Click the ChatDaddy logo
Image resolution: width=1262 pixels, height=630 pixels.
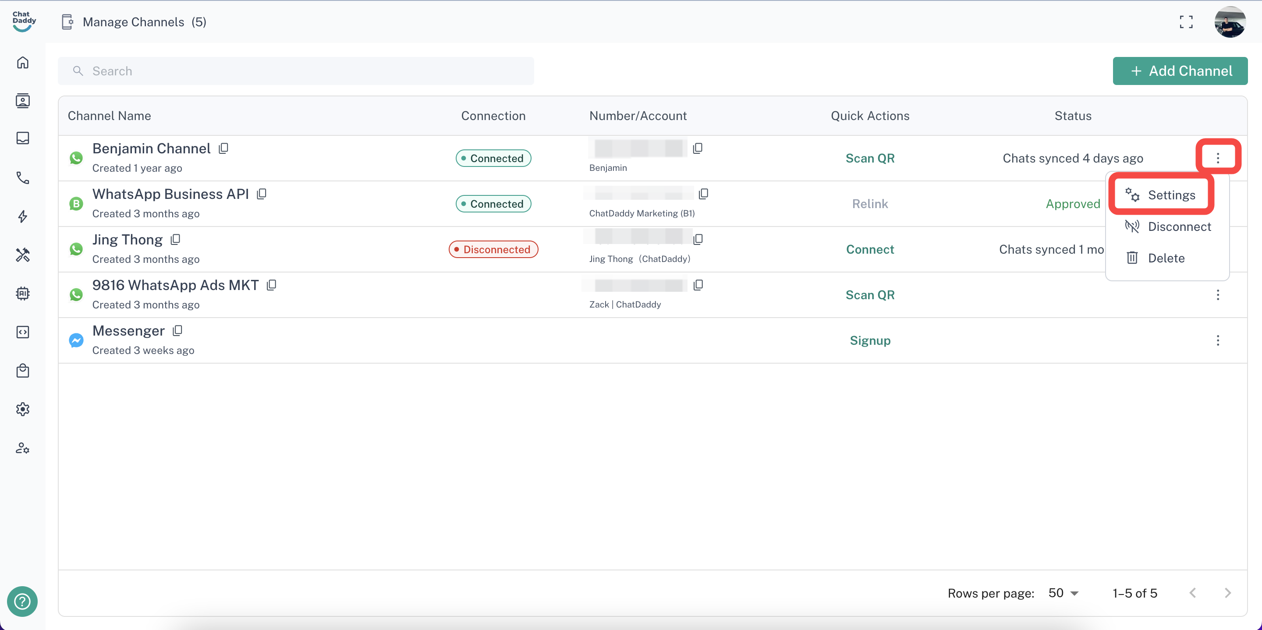pyautogui.click(x=24, y=21)
